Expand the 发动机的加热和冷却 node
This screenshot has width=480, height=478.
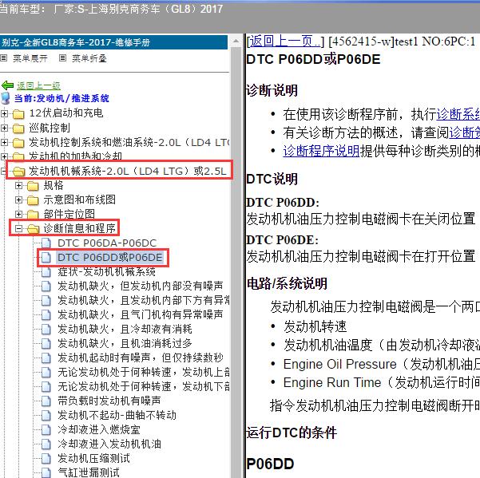coord(4,157)
